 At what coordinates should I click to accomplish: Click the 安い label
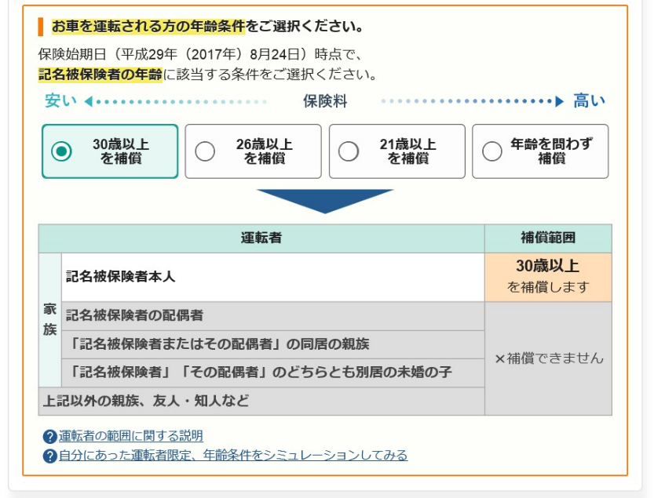click(x=61, y=101)
